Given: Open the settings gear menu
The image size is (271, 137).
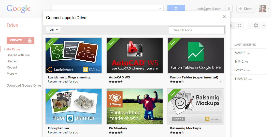Looking at the screenshot, I should click(256, 26).
